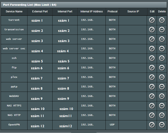Viewport: 168px width, 133px height.
Task: Edit the ftp forwarding rule
Action: click(x=152, y=68)
